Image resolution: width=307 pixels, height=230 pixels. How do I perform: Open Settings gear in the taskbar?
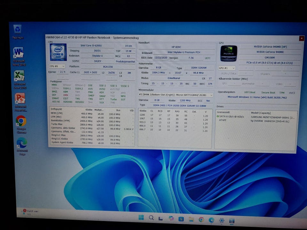222,220
